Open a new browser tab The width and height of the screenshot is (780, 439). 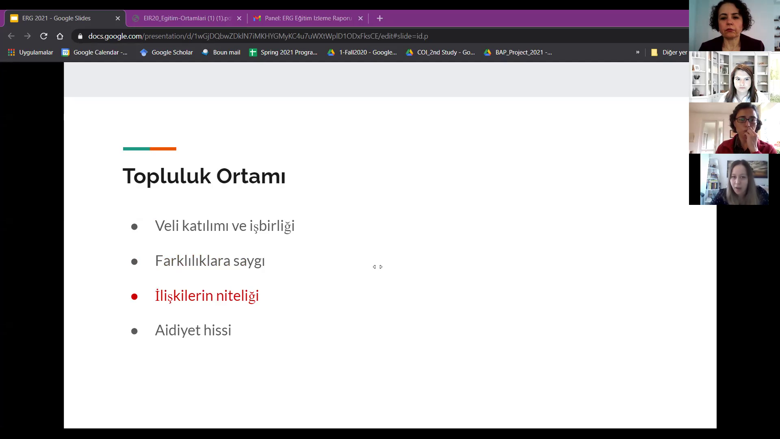tap(379, 18)
